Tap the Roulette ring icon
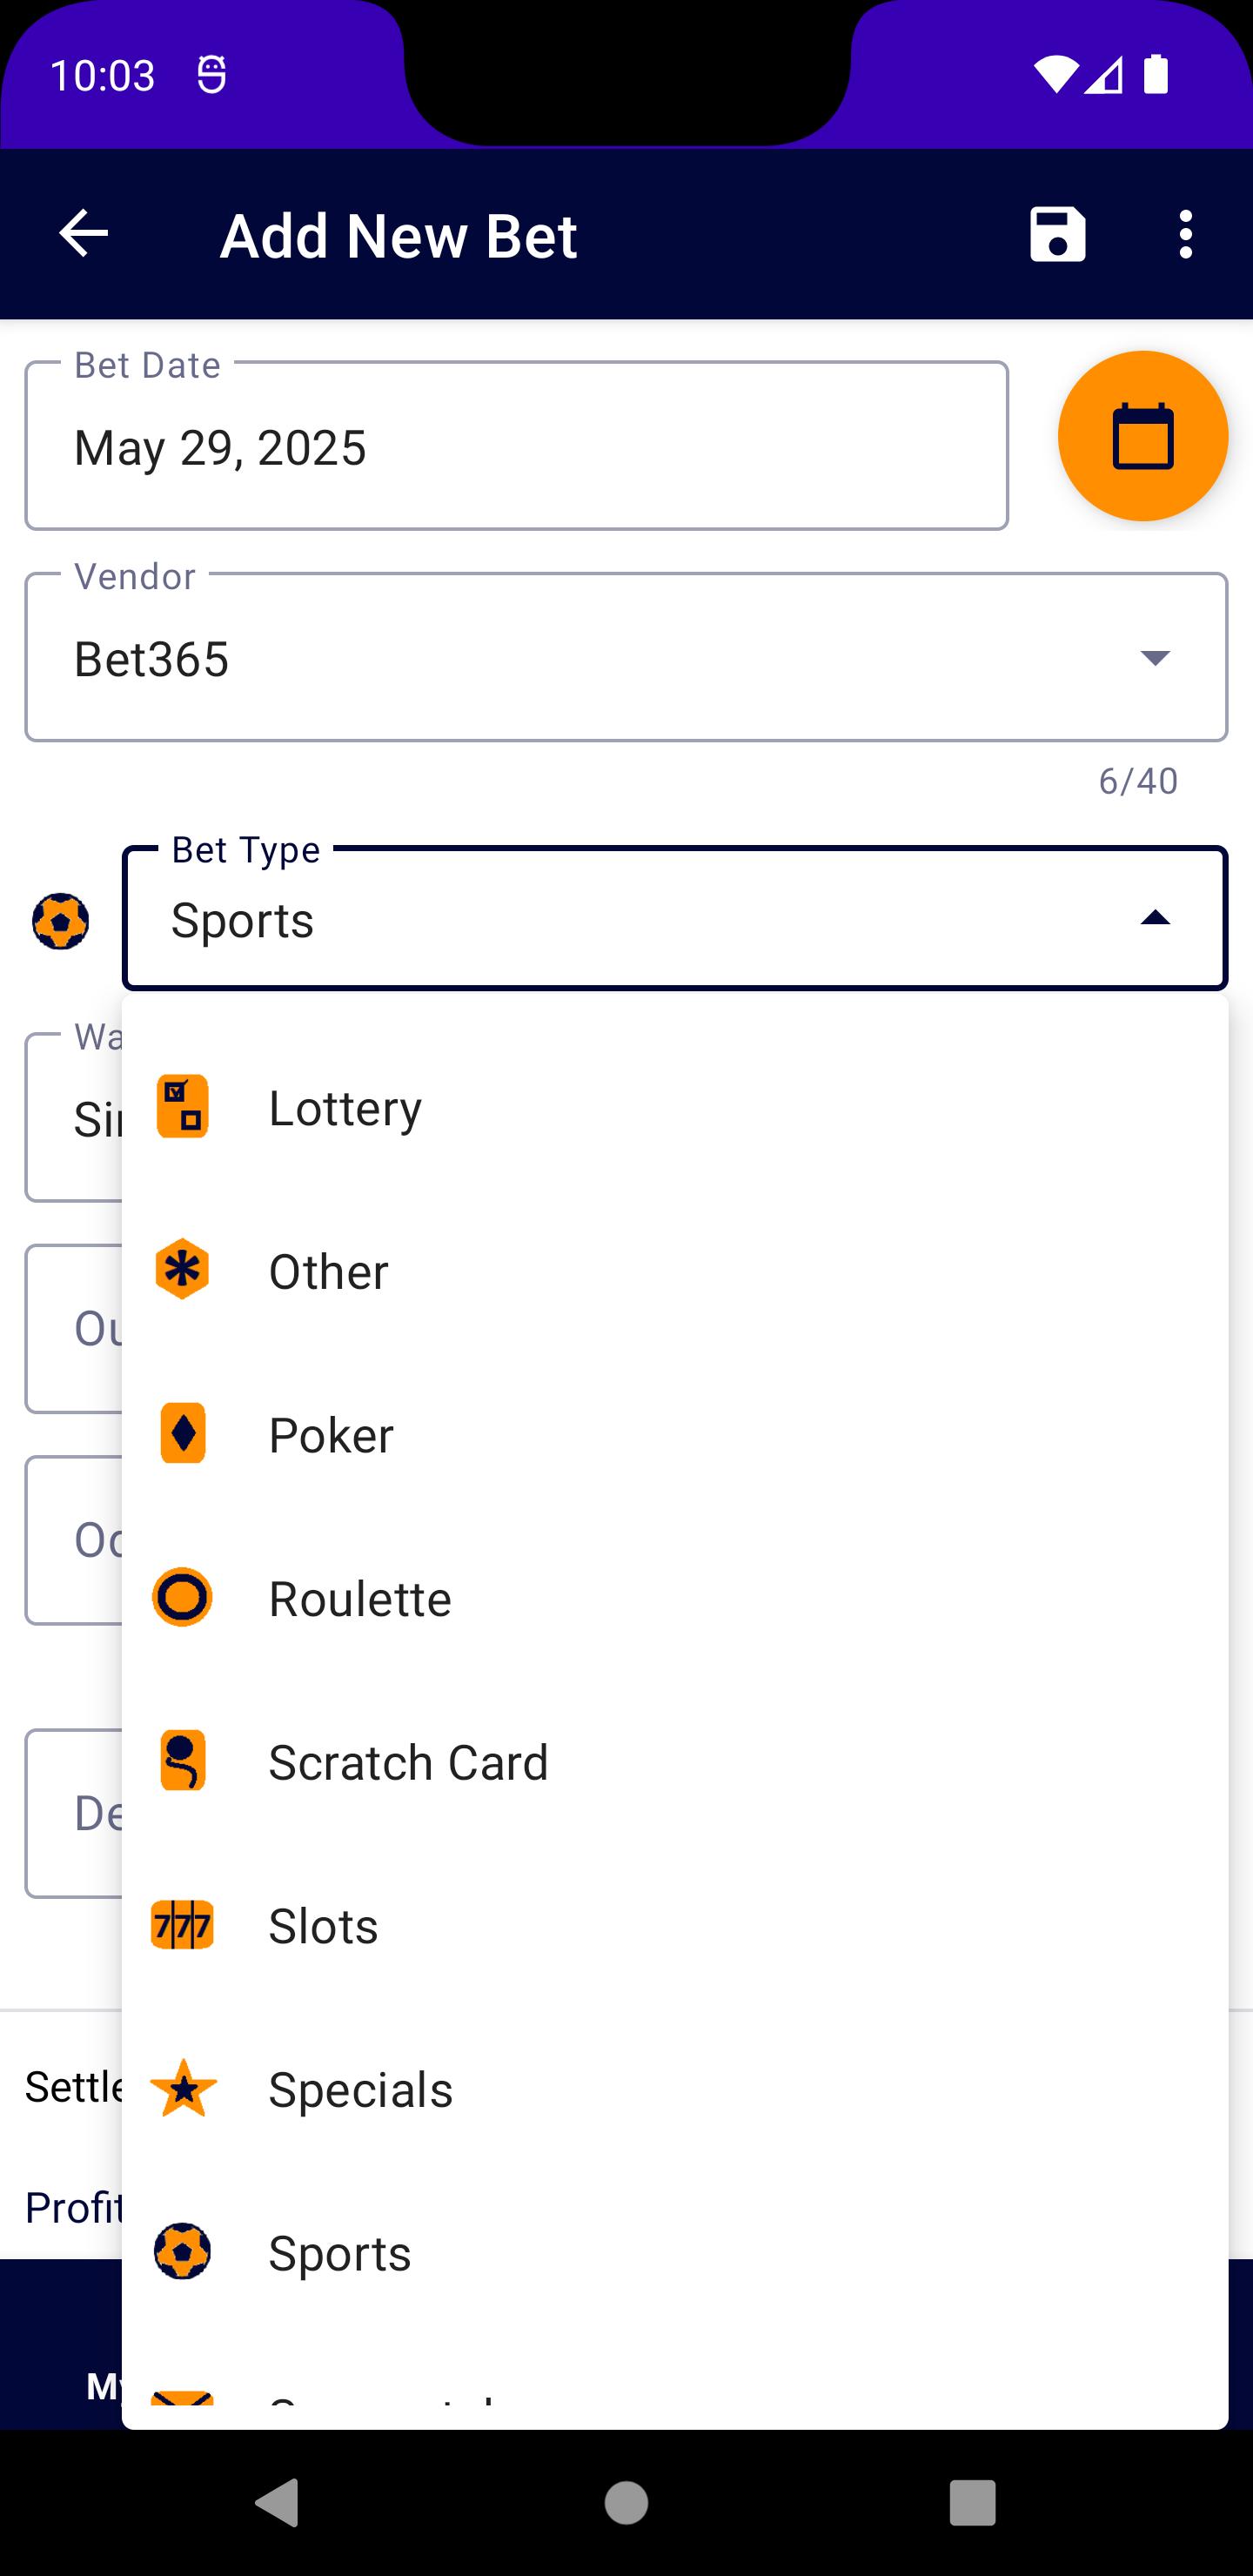This screenshot has height=2576, width=1253. (x=183, y=1597)
